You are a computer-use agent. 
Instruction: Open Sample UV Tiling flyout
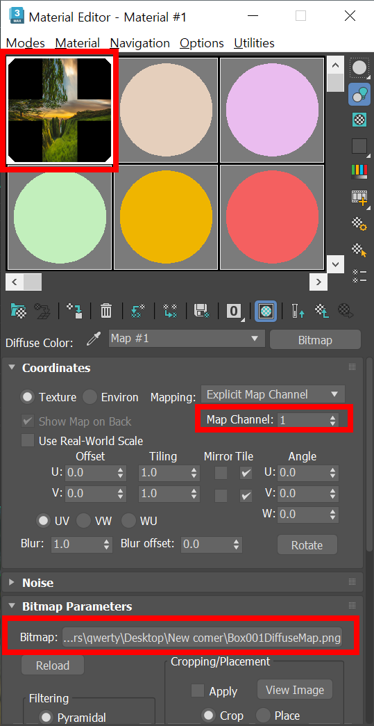click(x=359, y=146)
